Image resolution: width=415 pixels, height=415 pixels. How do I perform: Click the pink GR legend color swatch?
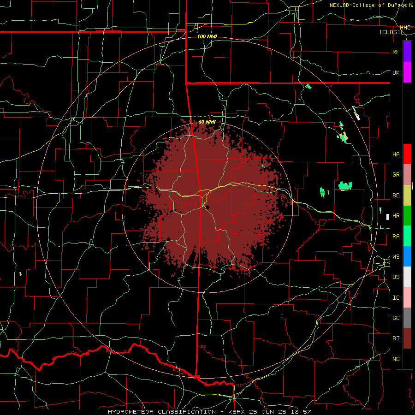coord(407,174)
